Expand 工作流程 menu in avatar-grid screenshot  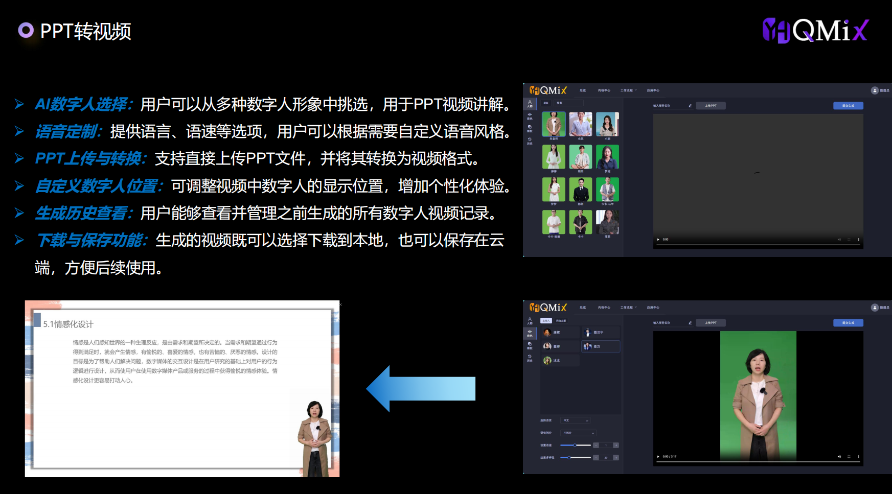coord(628,90)
